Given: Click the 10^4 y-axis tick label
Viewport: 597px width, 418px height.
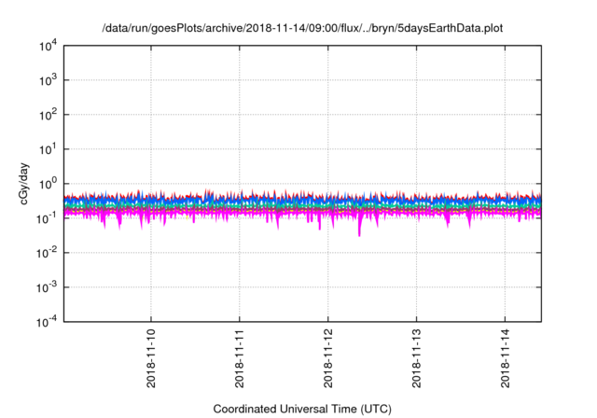Looking at the screenshot, I should tap(48, 46).
